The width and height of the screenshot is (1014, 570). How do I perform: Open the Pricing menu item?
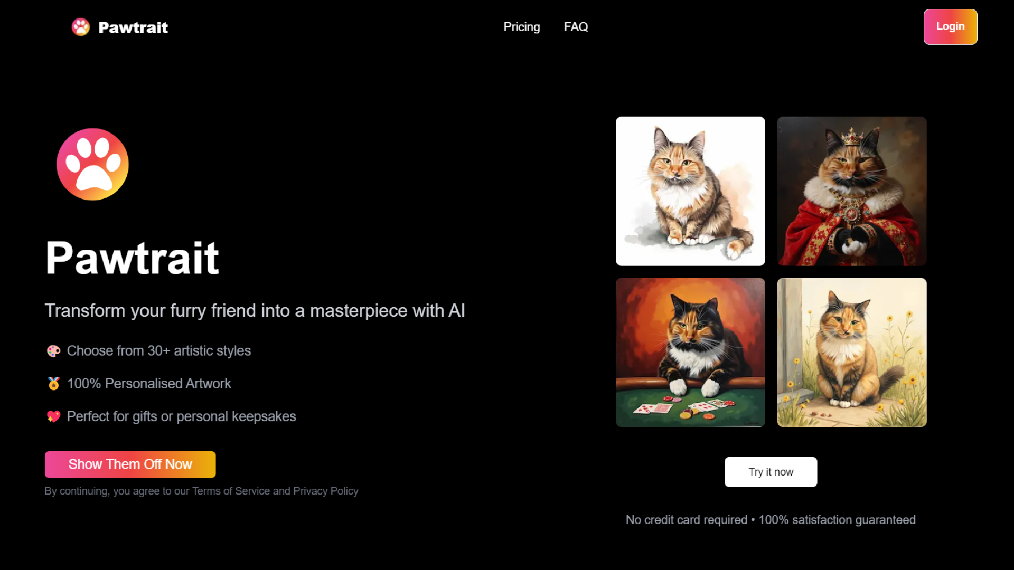click(x=521, y=27)
